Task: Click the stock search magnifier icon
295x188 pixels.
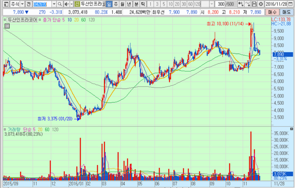Action: [x=60, y=4]
